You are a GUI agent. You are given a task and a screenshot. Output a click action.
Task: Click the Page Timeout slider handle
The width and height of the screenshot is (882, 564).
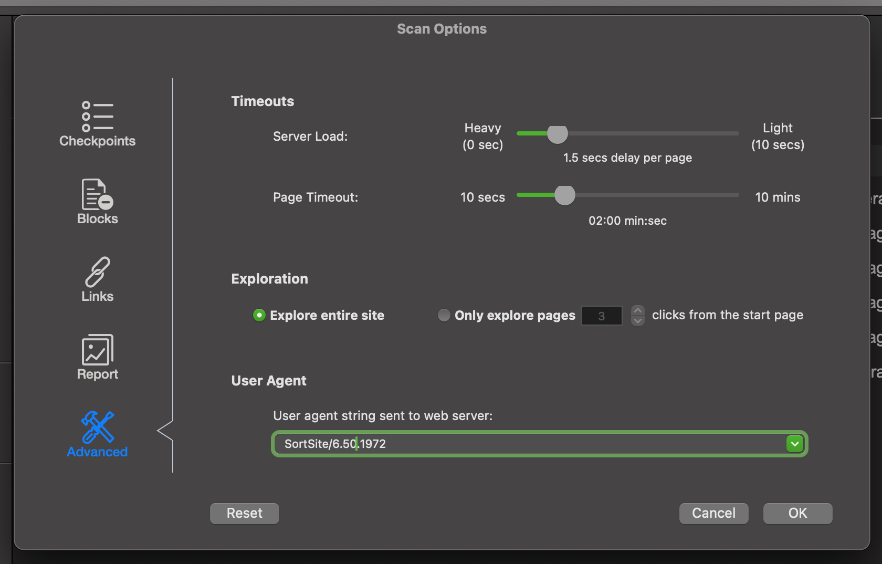[x=564, y=195]
